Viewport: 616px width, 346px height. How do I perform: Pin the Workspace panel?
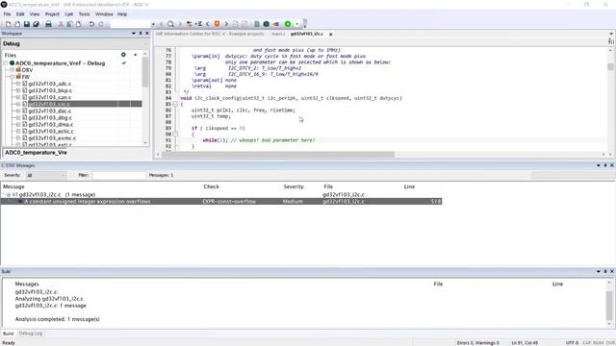[x=141, y=34]
